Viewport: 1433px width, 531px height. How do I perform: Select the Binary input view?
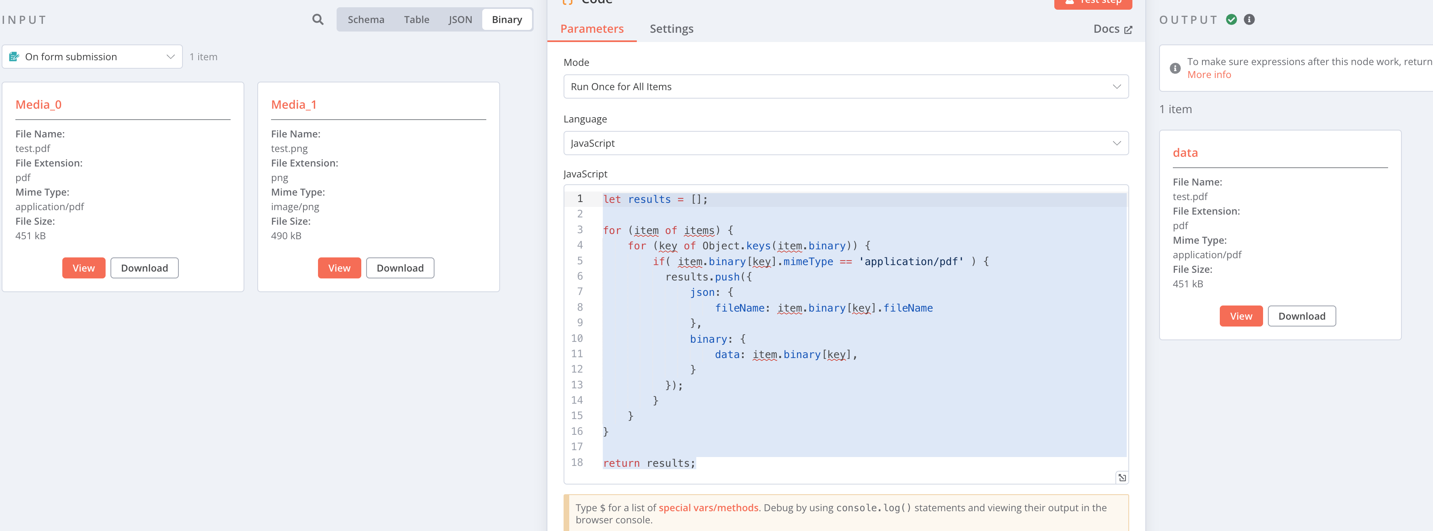(x=507, y=19)
